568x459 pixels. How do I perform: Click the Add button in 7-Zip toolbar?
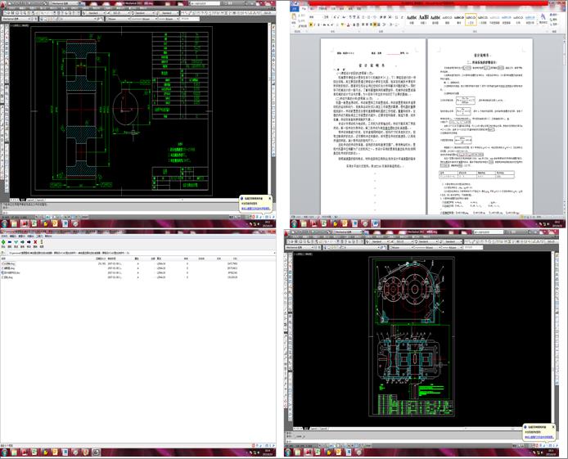point(3,242)
